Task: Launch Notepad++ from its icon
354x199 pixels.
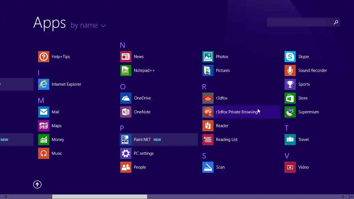Action: [x=126, y=70]
